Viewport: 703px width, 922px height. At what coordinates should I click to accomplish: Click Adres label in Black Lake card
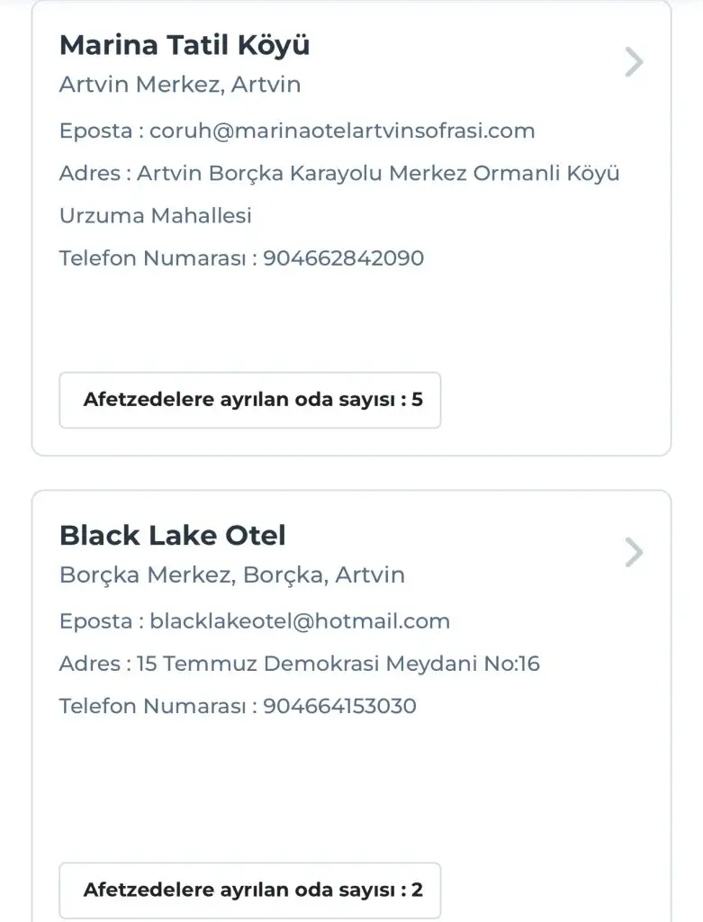pyautogui.click(x=89, y=664)
